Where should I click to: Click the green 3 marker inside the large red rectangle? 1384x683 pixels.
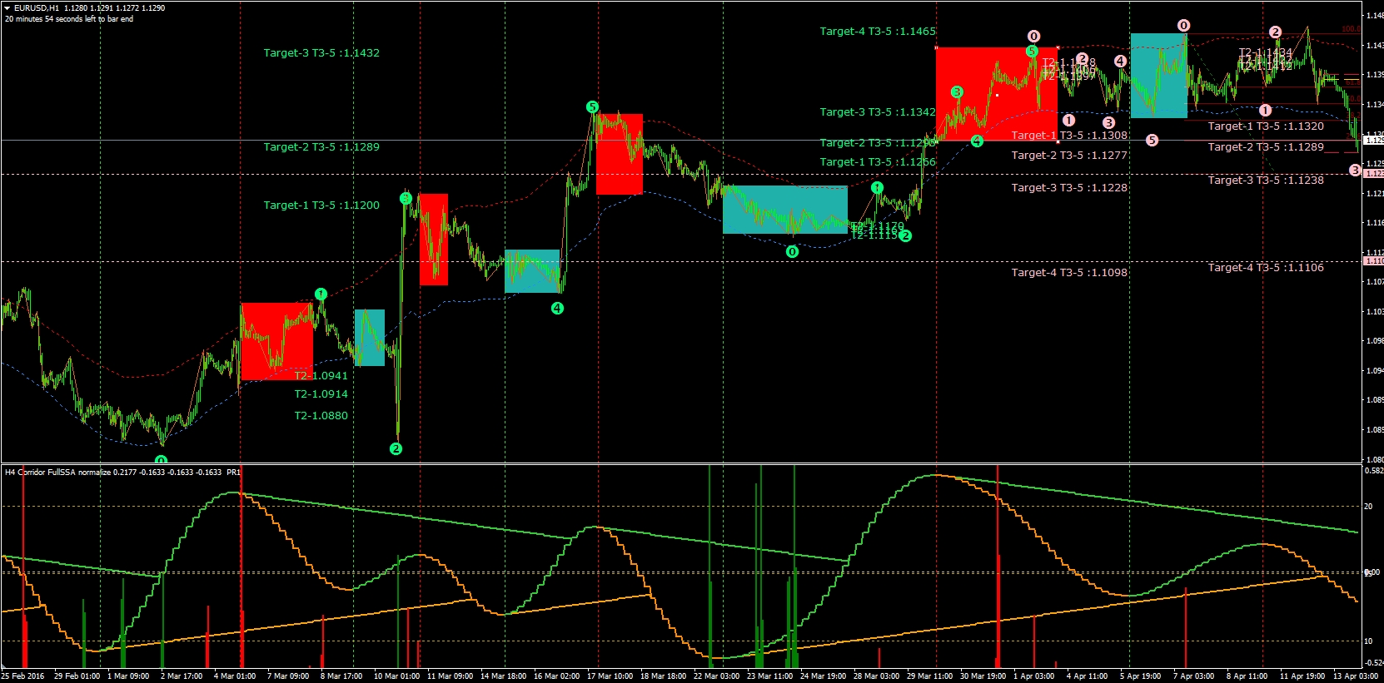click(957, 92)
